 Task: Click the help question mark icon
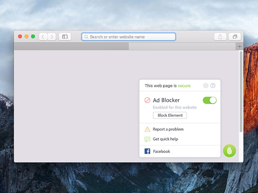(x=213, y=86)
